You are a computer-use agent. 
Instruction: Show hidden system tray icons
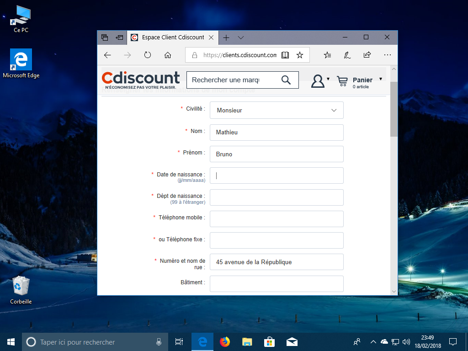point(373,342)
